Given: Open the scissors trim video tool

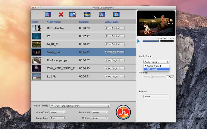Looking at the screenshot, I should [72, 14].
